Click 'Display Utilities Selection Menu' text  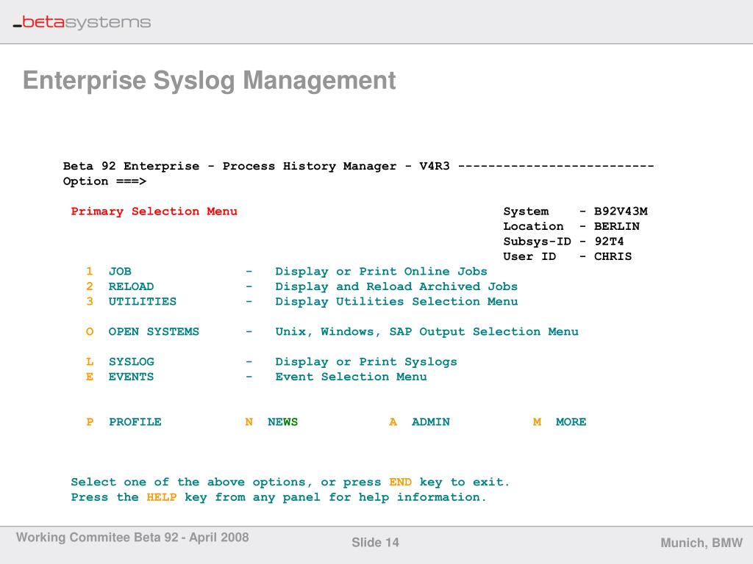396,302
